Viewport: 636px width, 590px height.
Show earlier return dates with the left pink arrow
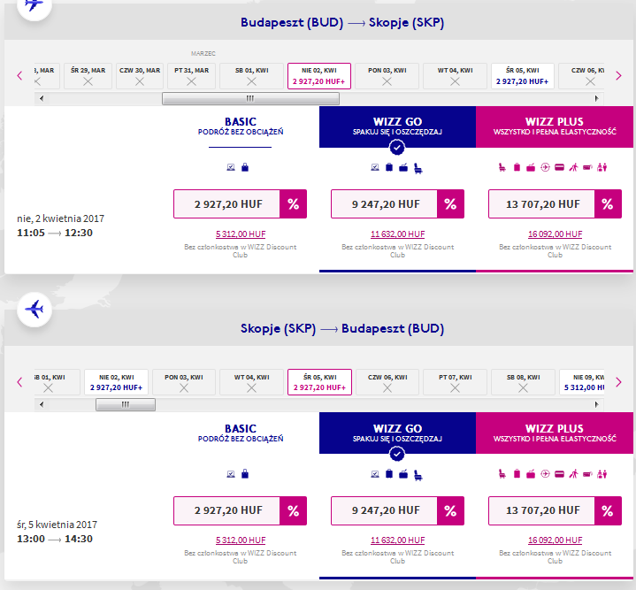[x=19, y=382]
